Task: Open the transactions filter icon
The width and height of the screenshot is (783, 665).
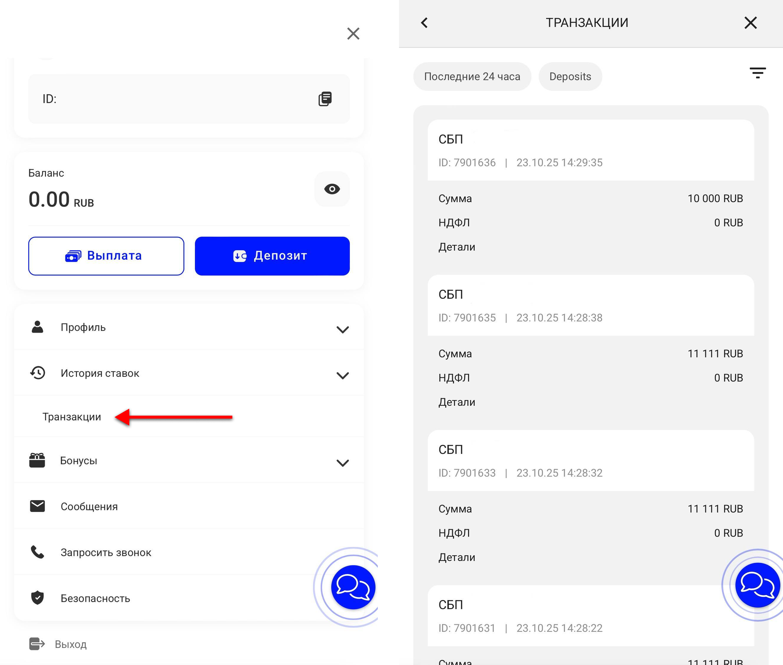Action: coord(757,73)
